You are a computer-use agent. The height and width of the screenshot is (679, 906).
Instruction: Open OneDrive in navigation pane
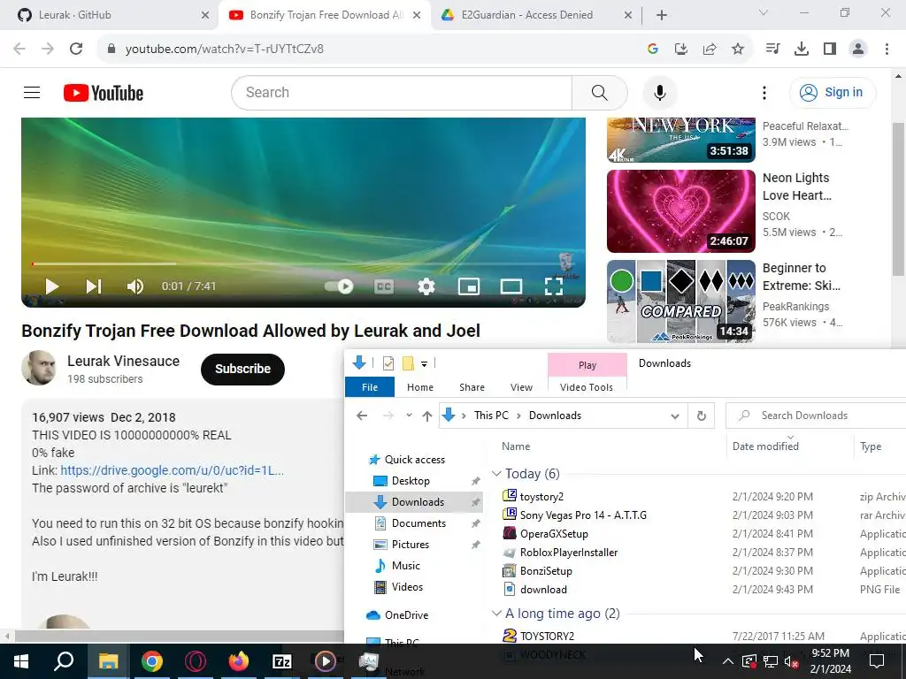406,615
